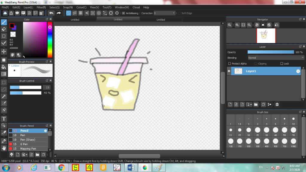Flip the canvas view in Navigator

click(276, 25)
